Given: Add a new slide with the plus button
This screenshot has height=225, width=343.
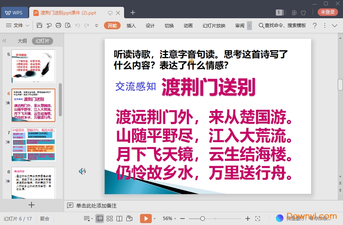Looking at the screenshot, I should [x=31, y=205].
